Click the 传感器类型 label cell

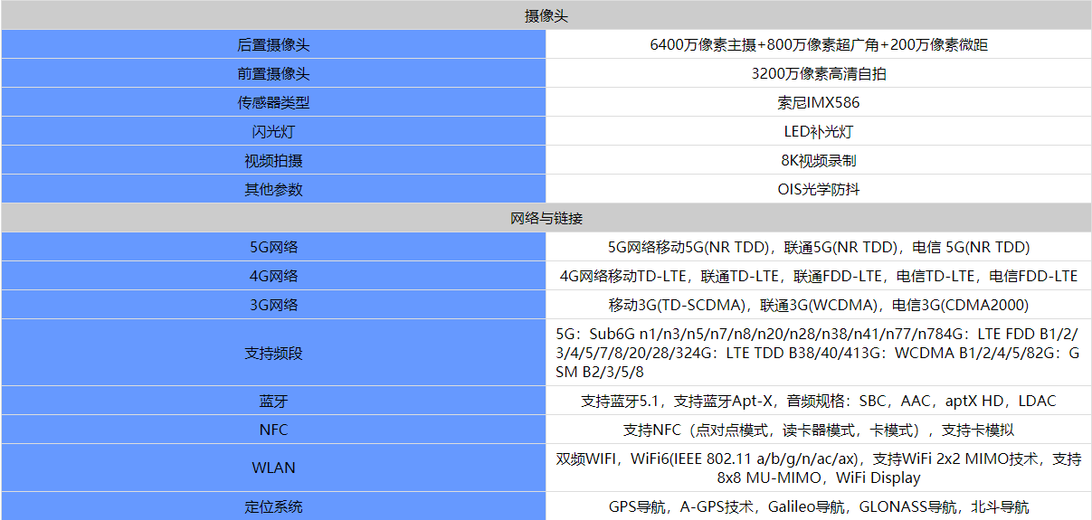(273, 102)
